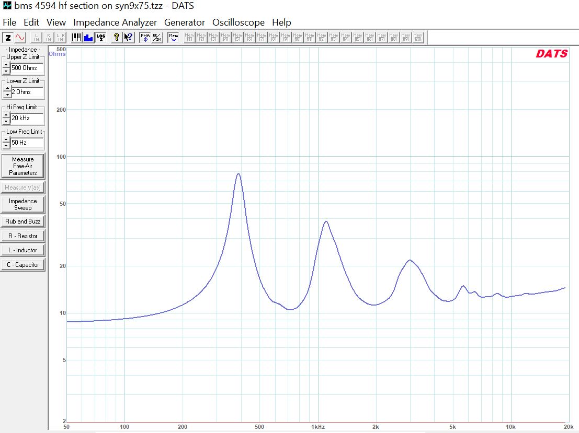Toggle the PHA phase display icon
Viewport: 579px width, 433px height.
tap(145, 38)
